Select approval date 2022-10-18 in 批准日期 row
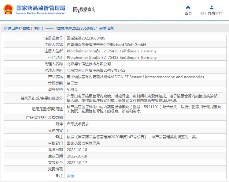 (x=77, y=150)
